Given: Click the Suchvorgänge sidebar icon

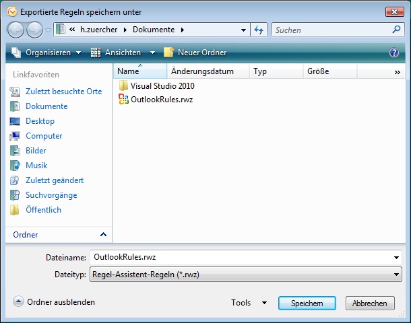Looking at the screenshot, I should [15, 195].
